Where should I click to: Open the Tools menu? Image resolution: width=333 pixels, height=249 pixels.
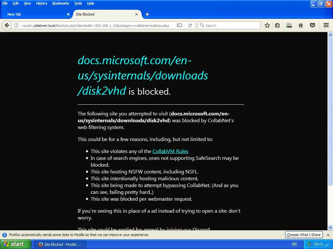tap(78, 3)
